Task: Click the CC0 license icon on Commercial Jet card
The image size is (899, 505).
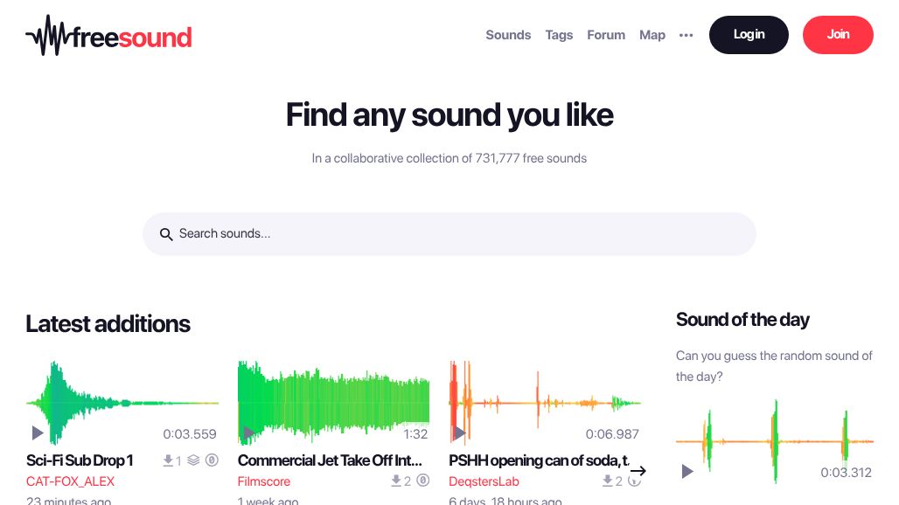Action: [422, 481]
